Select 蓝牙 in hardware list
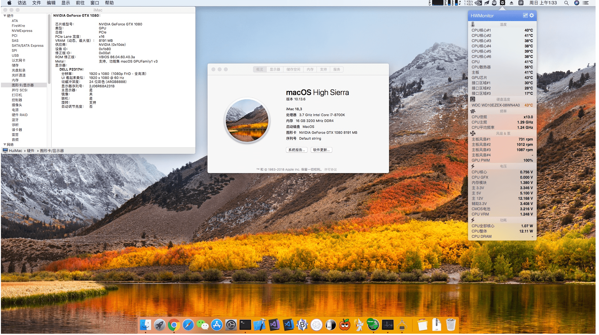This screenshot has height=335, width=599. pos(15,120)
